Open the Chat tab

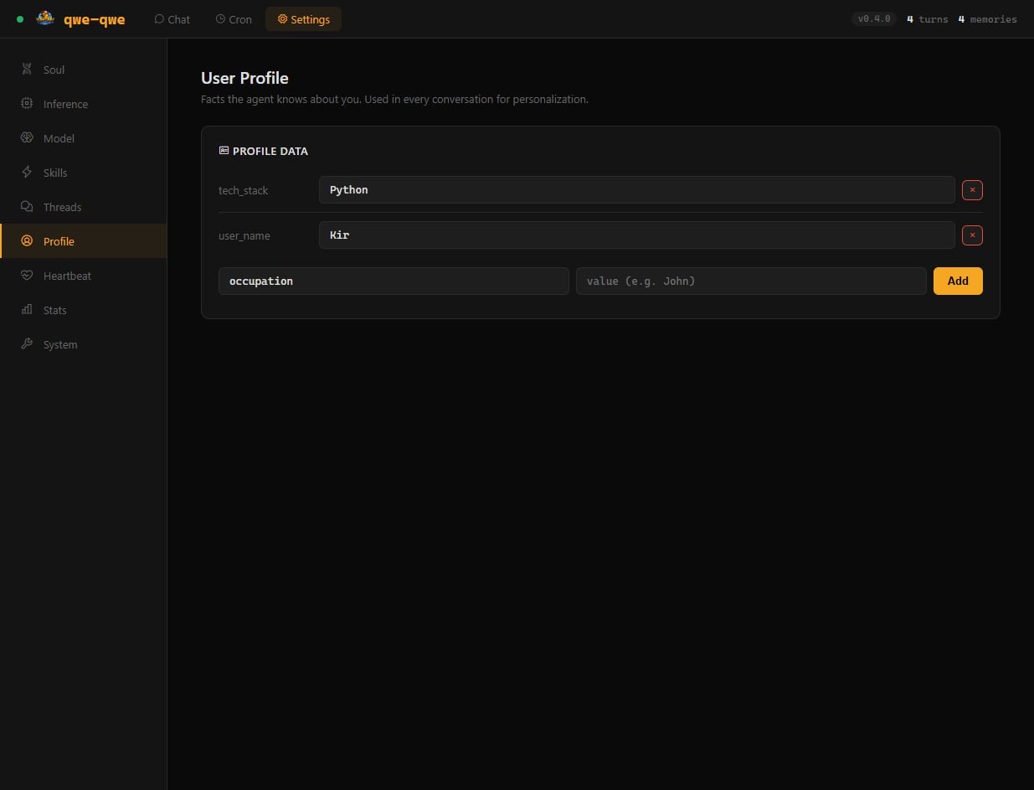[172, 19]
